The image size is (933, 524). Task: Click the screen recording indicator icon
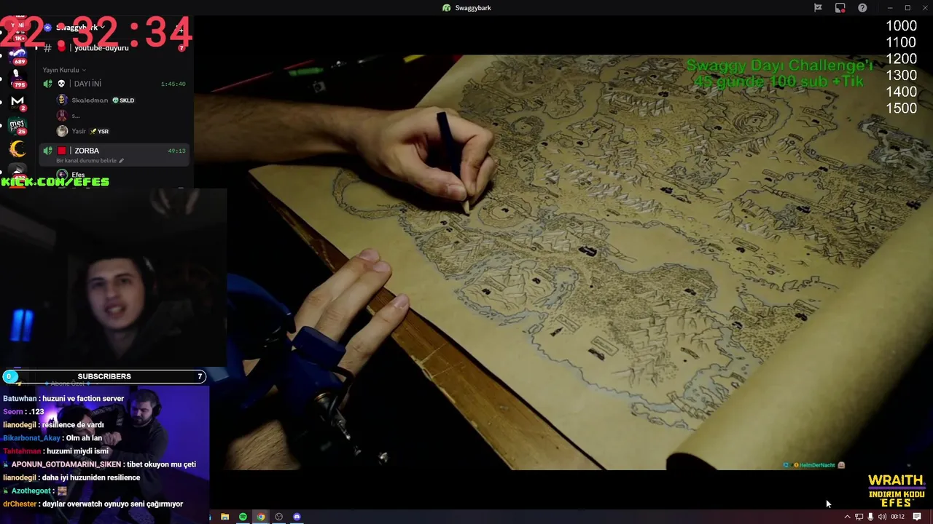(840, 8)
